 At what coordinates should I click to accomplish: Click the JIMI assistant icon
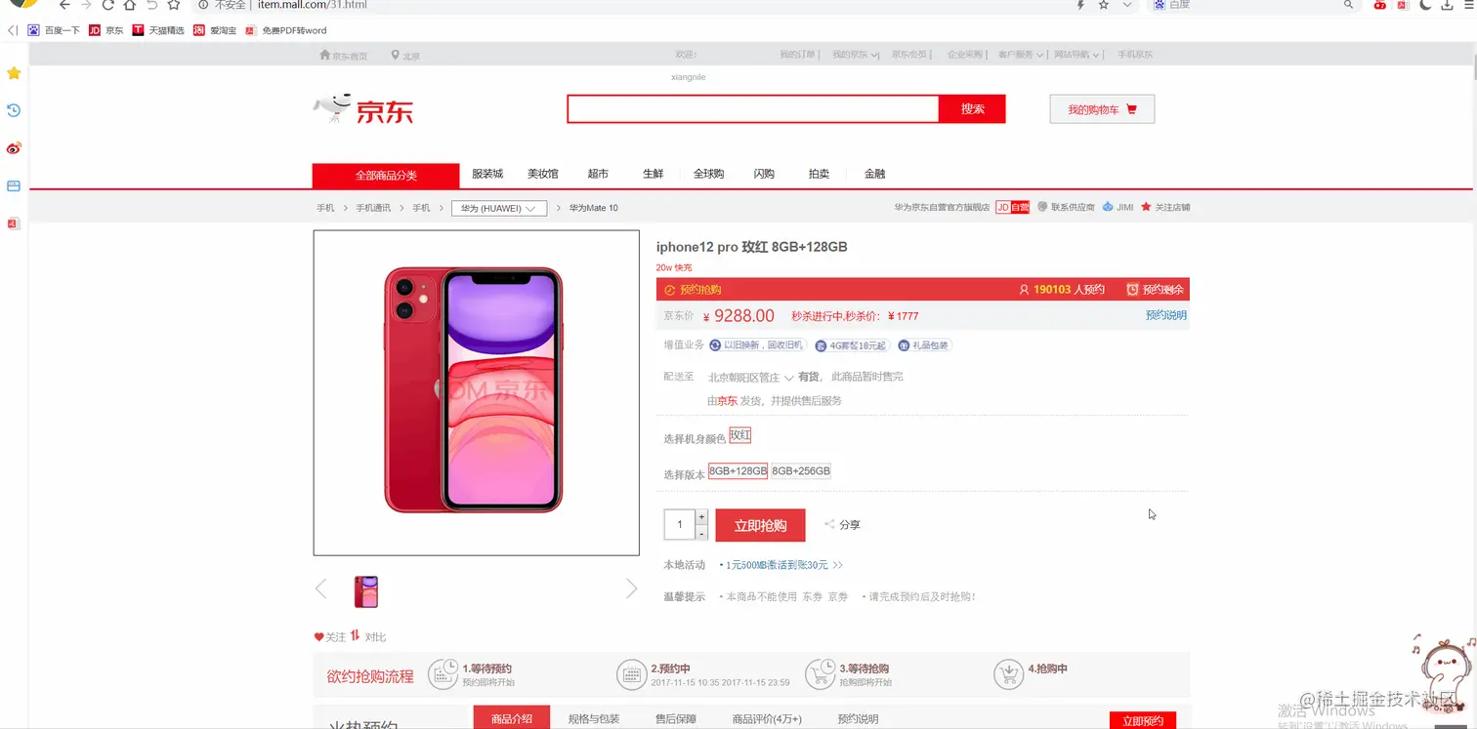pyautogui.click(x=1108, y=207)
